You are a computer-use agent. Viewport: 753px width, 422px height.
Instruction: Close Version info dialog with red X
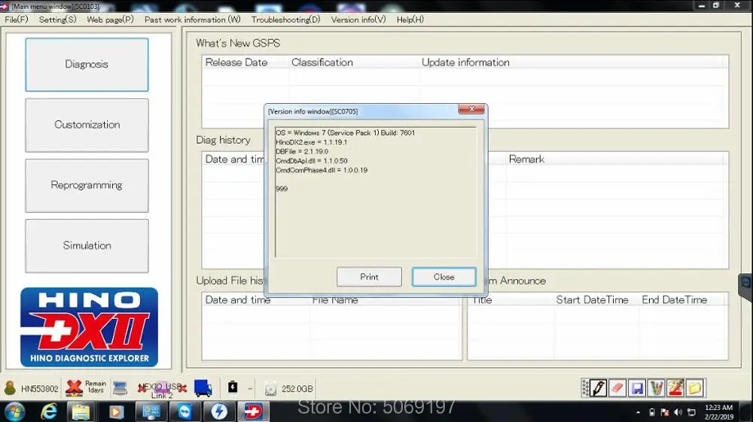pyautogui.click(x=471, y=109)
